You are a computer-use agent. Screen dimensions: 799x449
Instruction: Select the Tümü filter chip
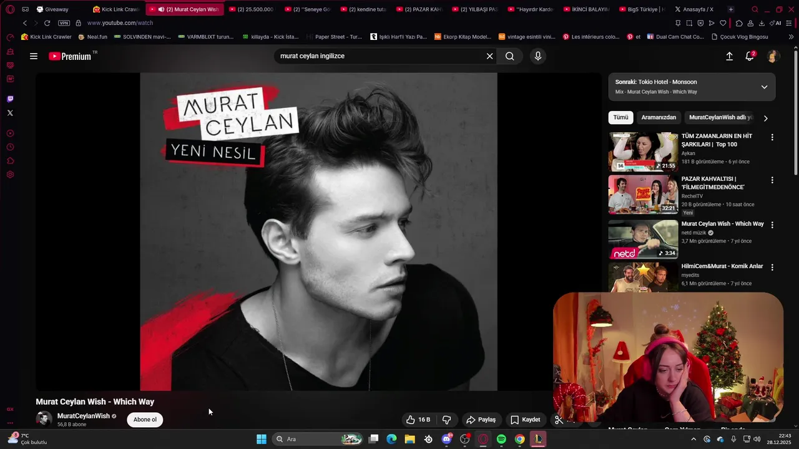pos(620,117)
